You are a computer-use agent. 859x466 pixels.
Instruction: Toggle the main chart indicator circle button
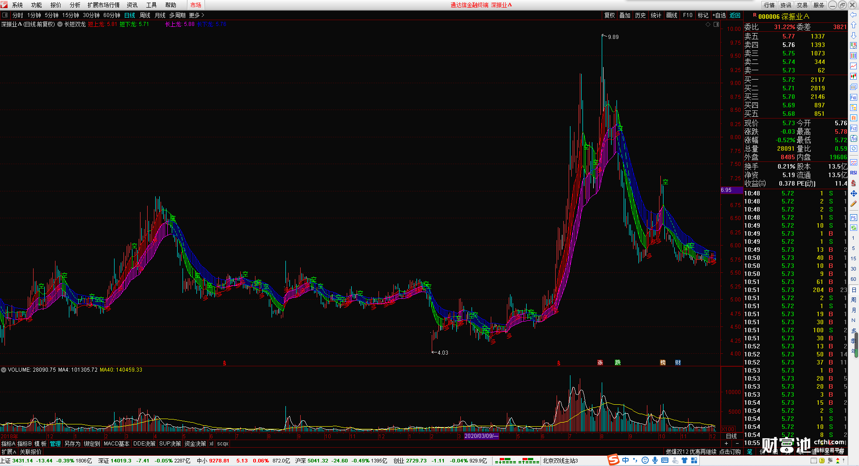pos(60,24)
